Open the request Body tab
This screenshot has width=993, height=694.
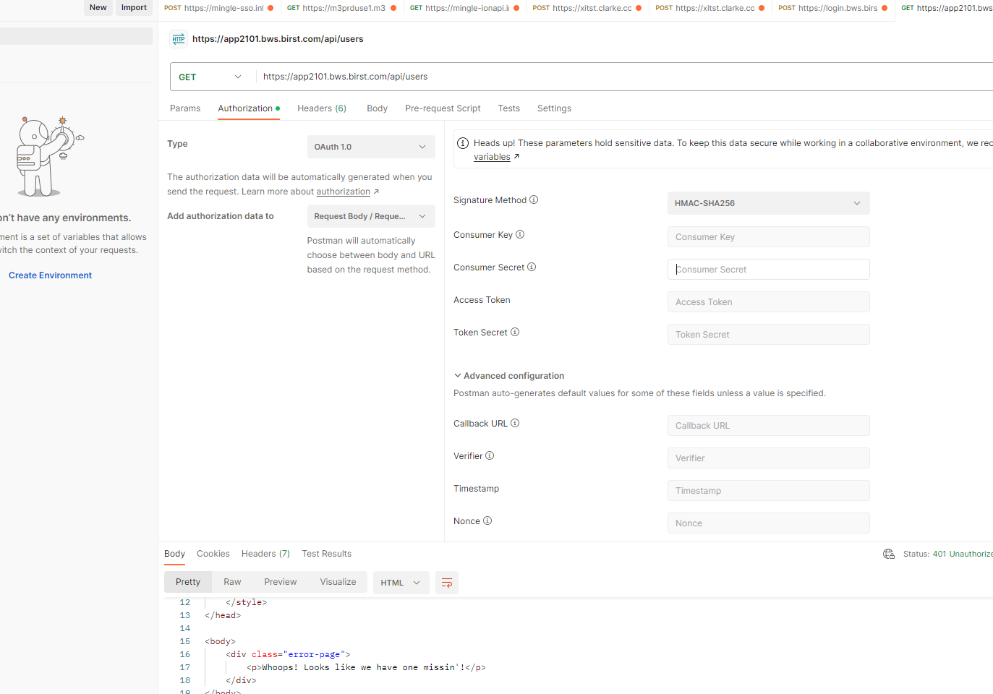click(x=377, y=108)
